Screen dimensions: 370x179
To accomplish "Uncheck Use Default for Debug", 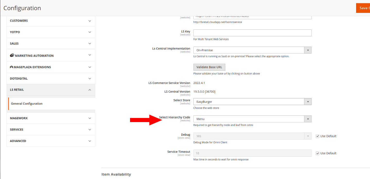I will coord(317,136).
